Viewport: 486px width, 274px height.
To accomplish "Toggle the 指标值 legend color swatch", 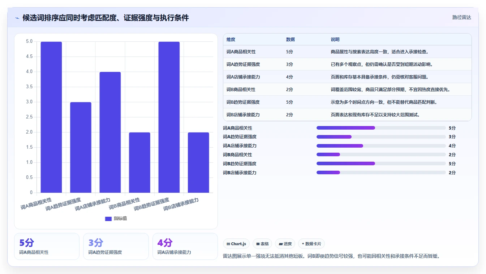I will pos(108,219).
